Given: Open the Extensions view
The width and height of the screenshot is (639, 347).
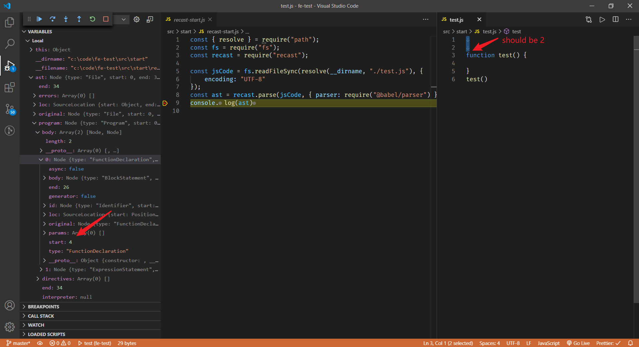Looking at the screenshot, I should click(10, 88).
